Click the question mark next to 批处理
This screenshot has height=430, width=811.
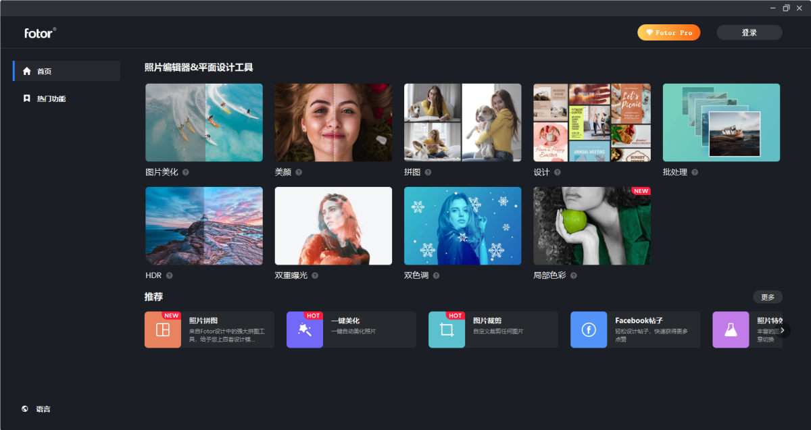click(x=695, y=172)
